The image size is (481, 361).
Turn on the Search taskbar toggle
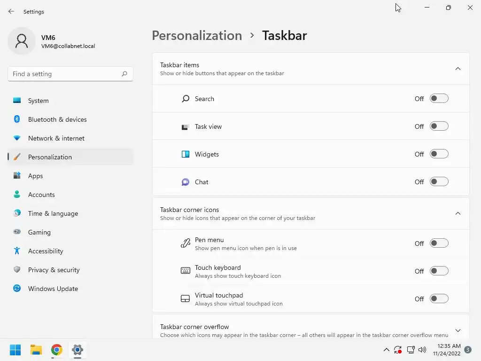pyautogui.click(x=439, y=99)
